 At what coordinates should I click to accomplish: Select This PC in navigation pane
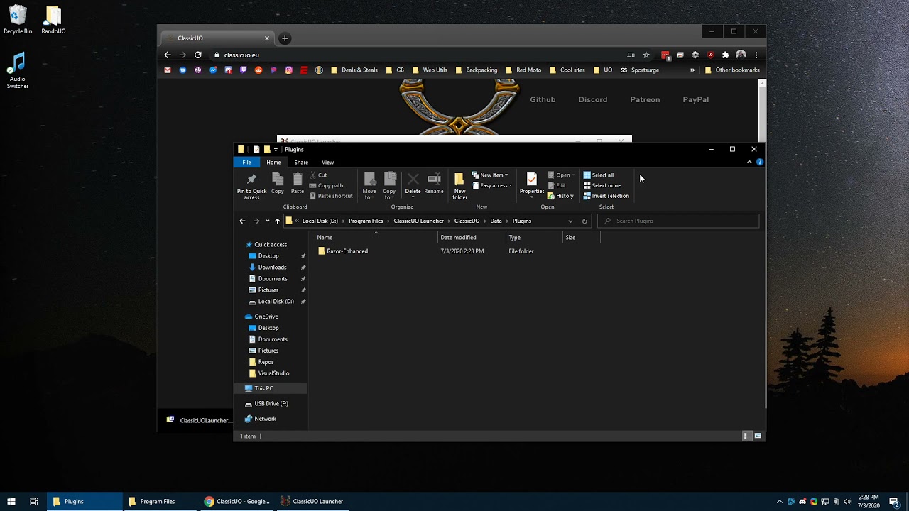tap(263, 388)
